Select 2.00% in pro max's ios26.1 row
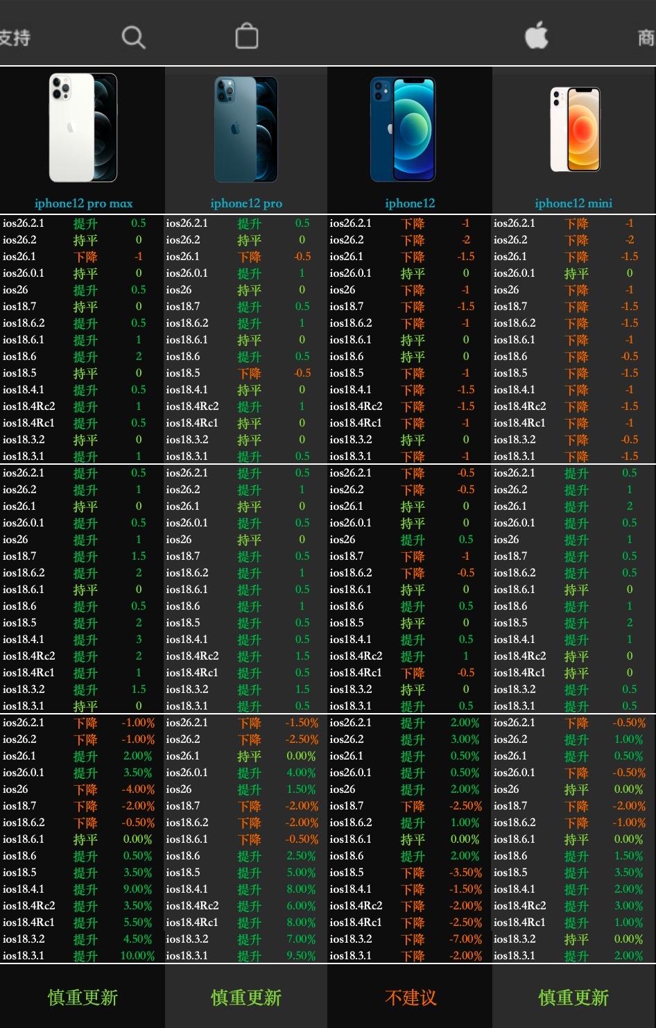This screenshot has height=1028, width=656. (137, 756)
